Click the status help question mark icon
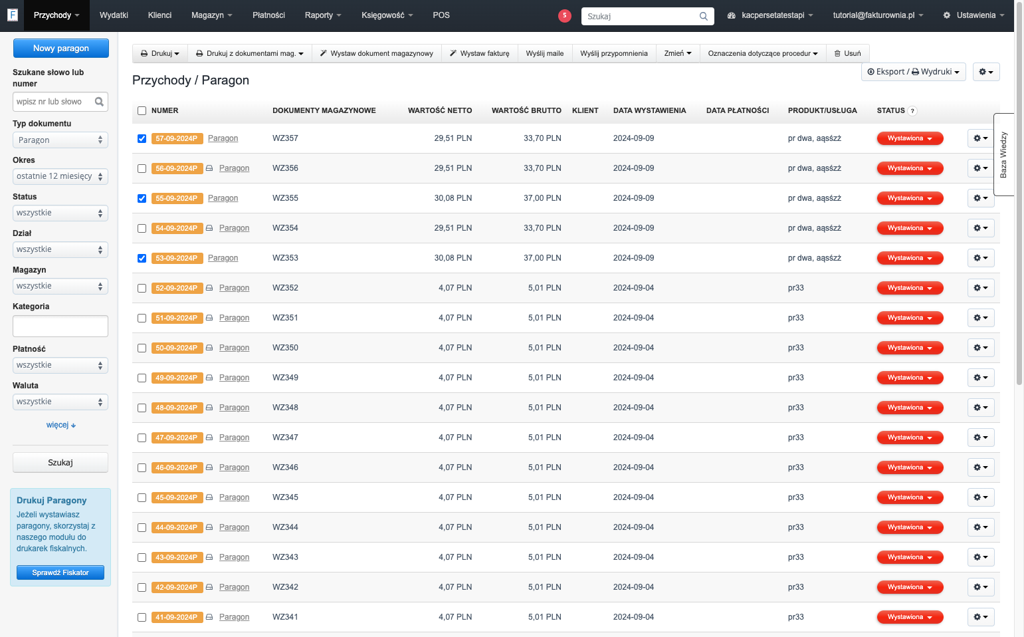 [912, 111]
